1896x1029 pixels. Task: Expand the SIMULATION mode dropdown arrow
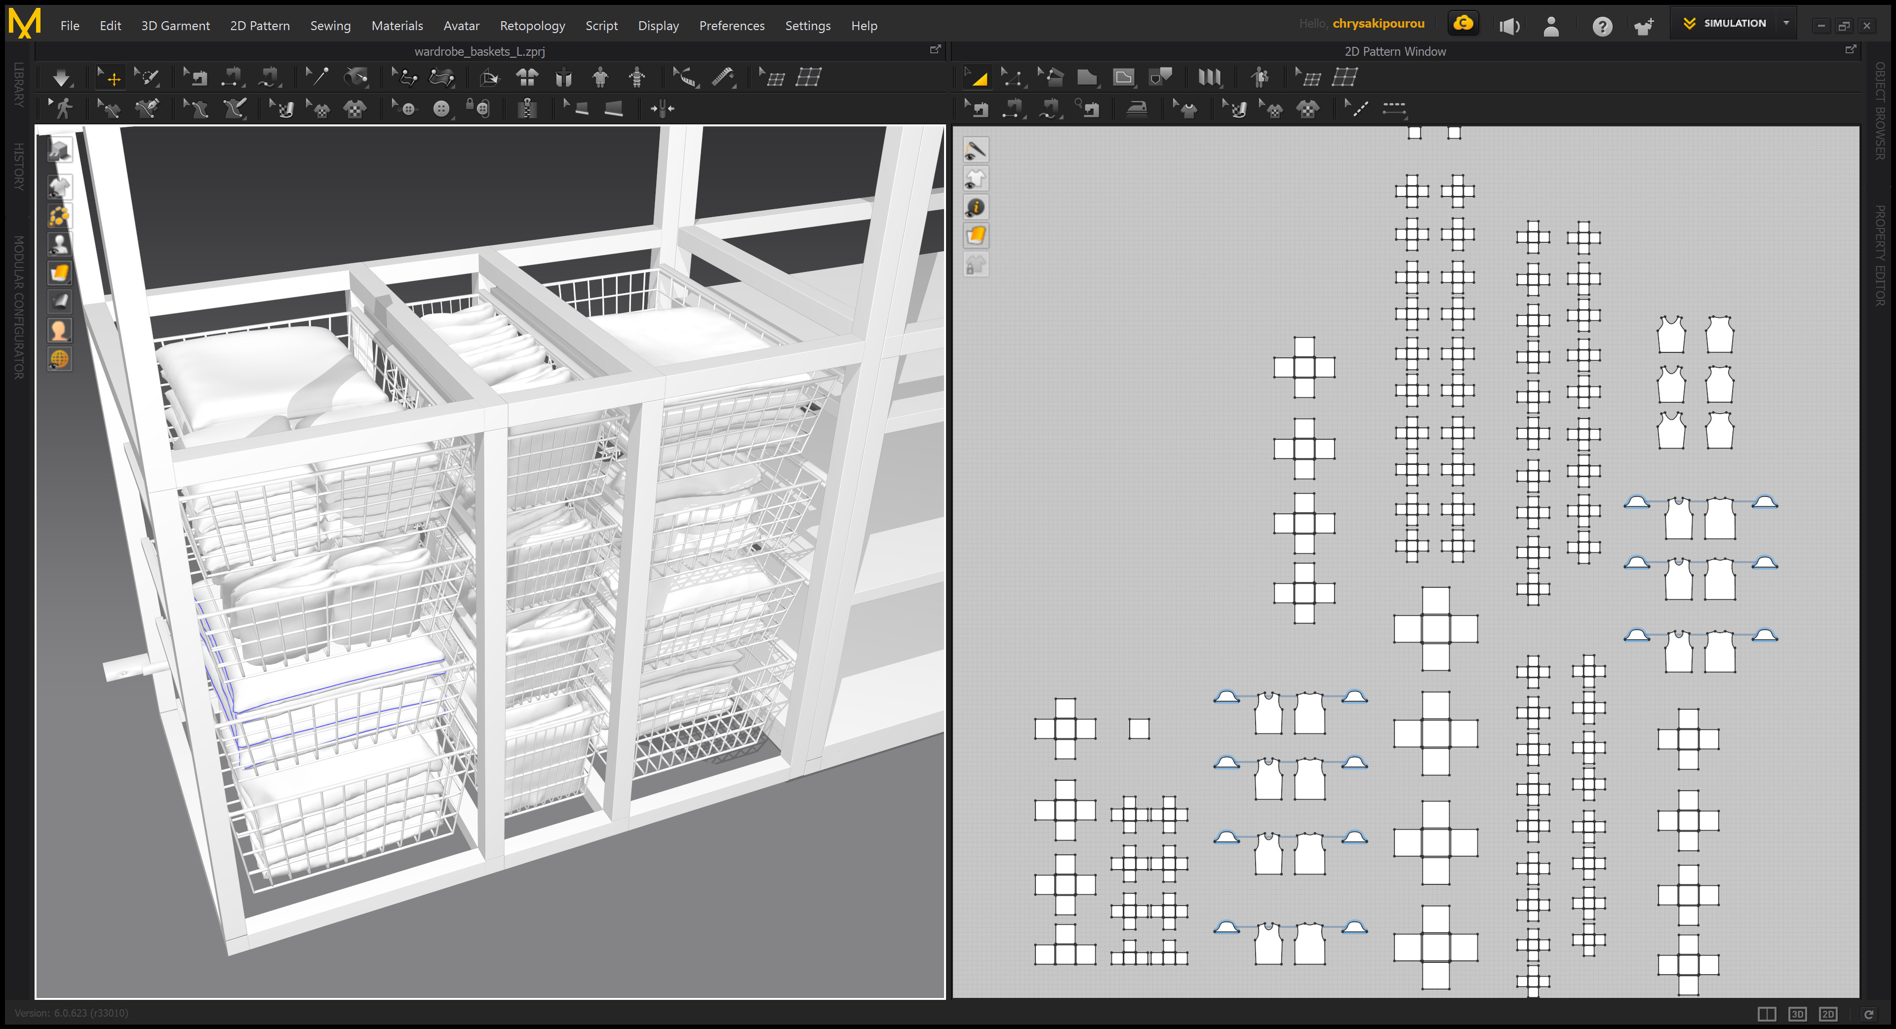(x=1785, y=24)
